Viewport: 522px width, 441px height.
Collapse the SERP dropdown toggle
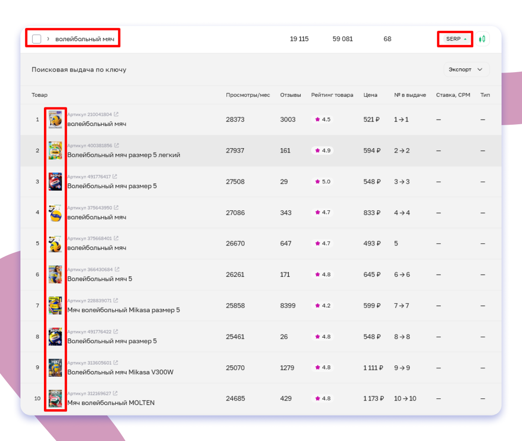pyautogui.click(x=455, y=39)
